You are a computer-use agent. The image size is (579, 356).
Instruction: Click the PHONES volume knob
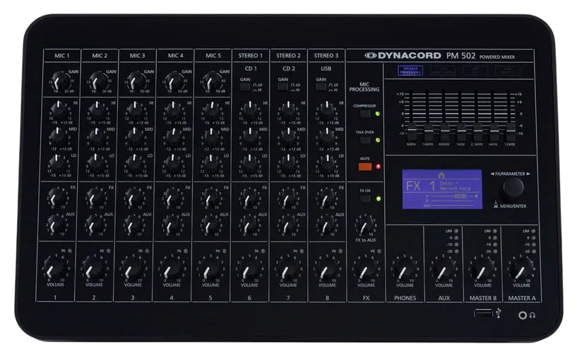click(x=405, y=268)
